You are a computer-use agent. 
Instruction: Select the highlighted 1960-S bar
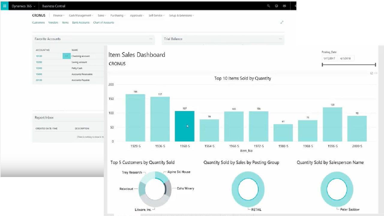[x=184, y=126]
